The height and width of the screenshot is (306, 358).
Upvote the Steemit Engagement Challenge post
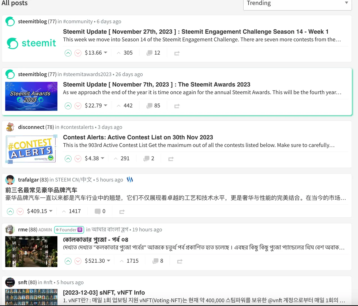coord(68,53)
